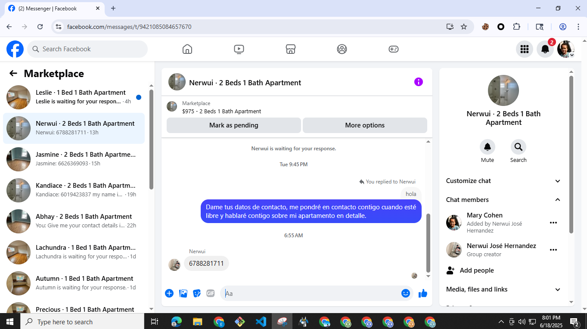
Task: Open the emoji picker in message box
Action: pyautogui.click(x=406, y=293)
